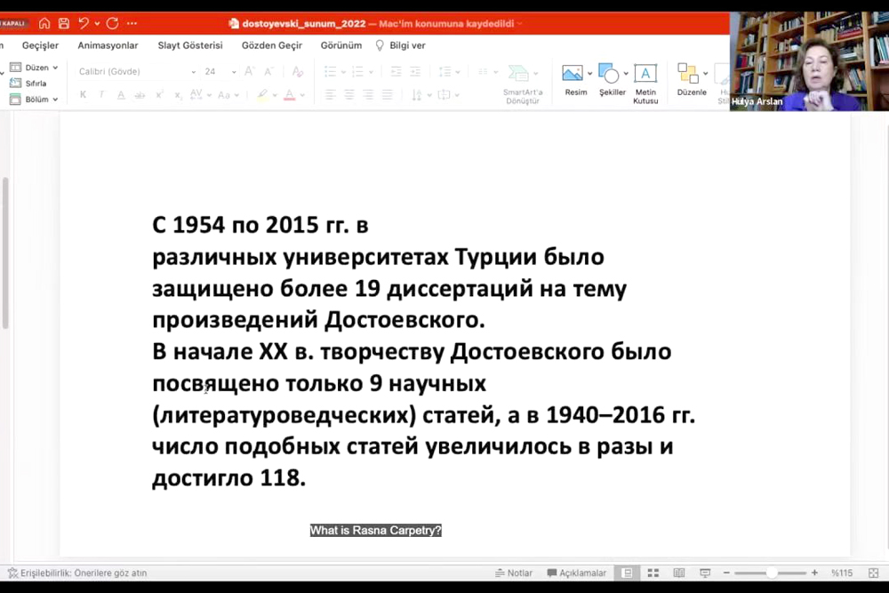Click the Undo arrow icon

click(x=84, y=23)
